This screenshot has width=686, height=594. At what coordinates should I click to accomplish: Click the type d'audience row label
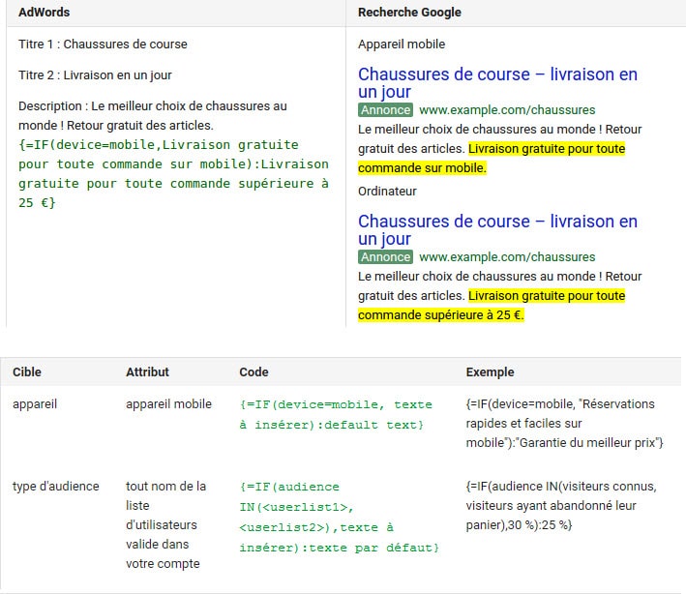click(x=56, y=487)
